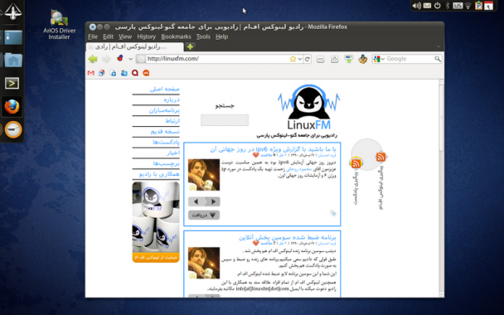Click the green back arrow in Firefox
504x315 pixels.
(x=93, y=59)
